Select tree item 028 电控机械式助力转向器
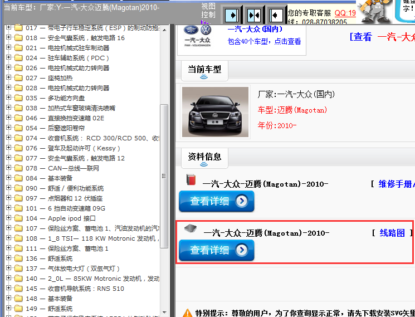The width and height of the screenshot is (415, 317). pyautogui.click(x=67, y=88)
